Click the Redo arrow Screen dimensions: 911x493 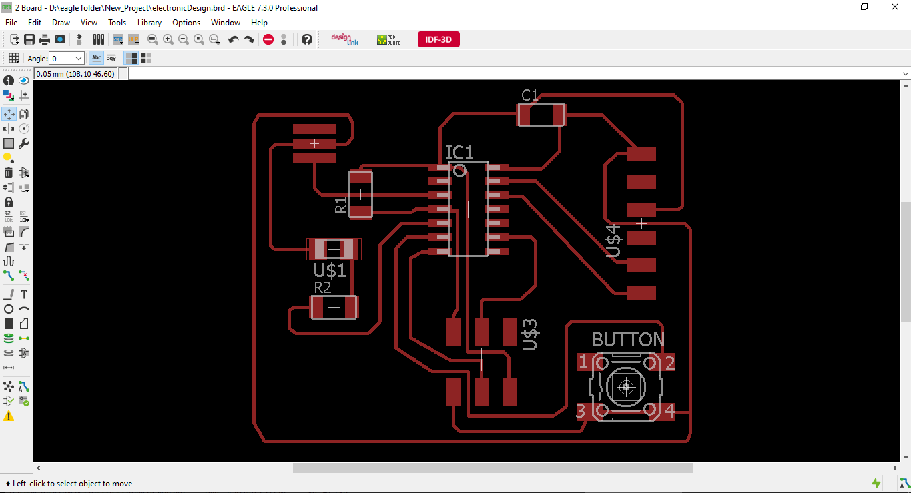click(249, 39)
